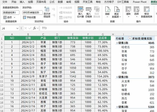Viewport: 157px width, 112px height.
Task: Click the formula bar showing 773
Action: pos(98,28)
